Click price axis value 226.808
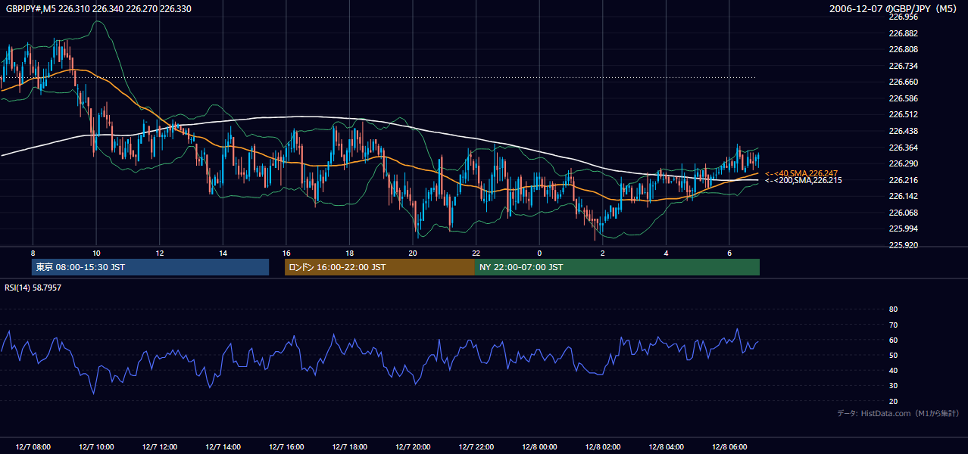Image resolution: width=968 pixels, height=454 pixels. (903, 49)
